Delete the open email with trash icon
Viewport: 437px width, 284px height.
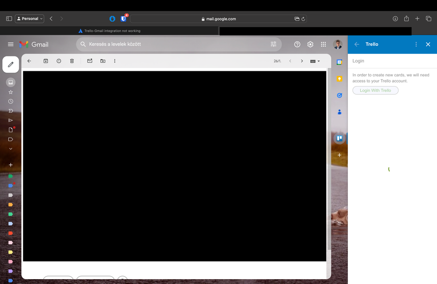point(72,61)
